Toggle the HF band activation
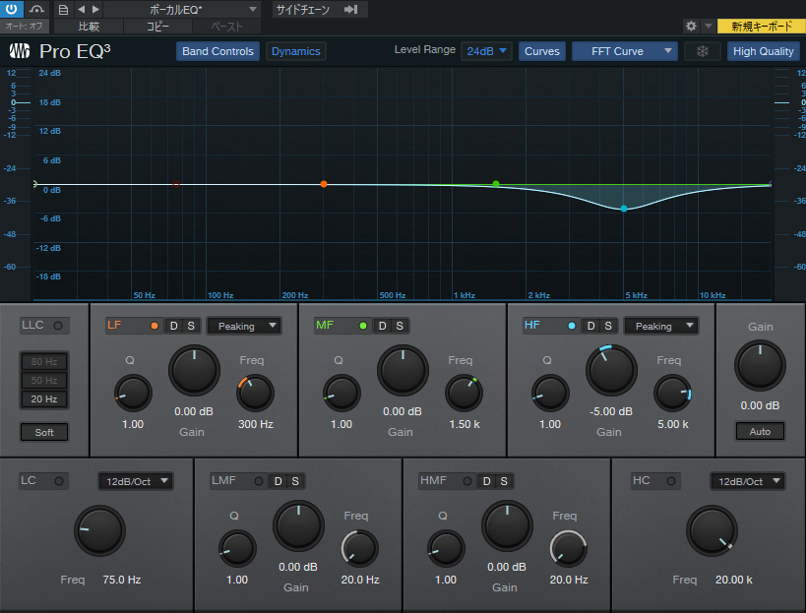 [x=572, y=326]
